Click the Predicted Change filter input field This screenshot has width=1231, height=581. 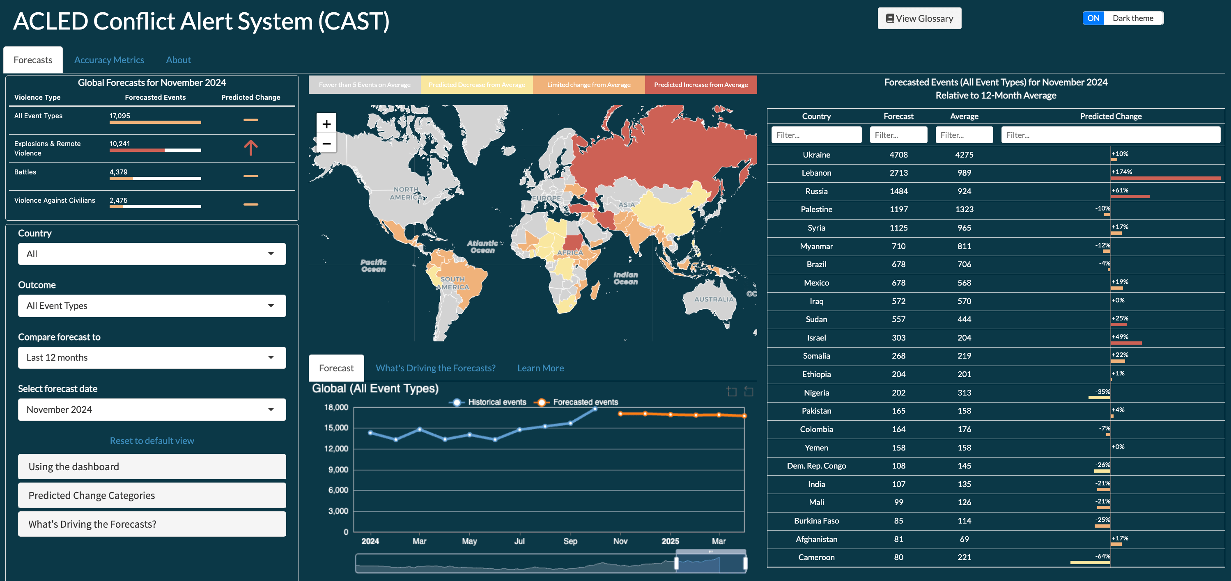point(1111,135)
